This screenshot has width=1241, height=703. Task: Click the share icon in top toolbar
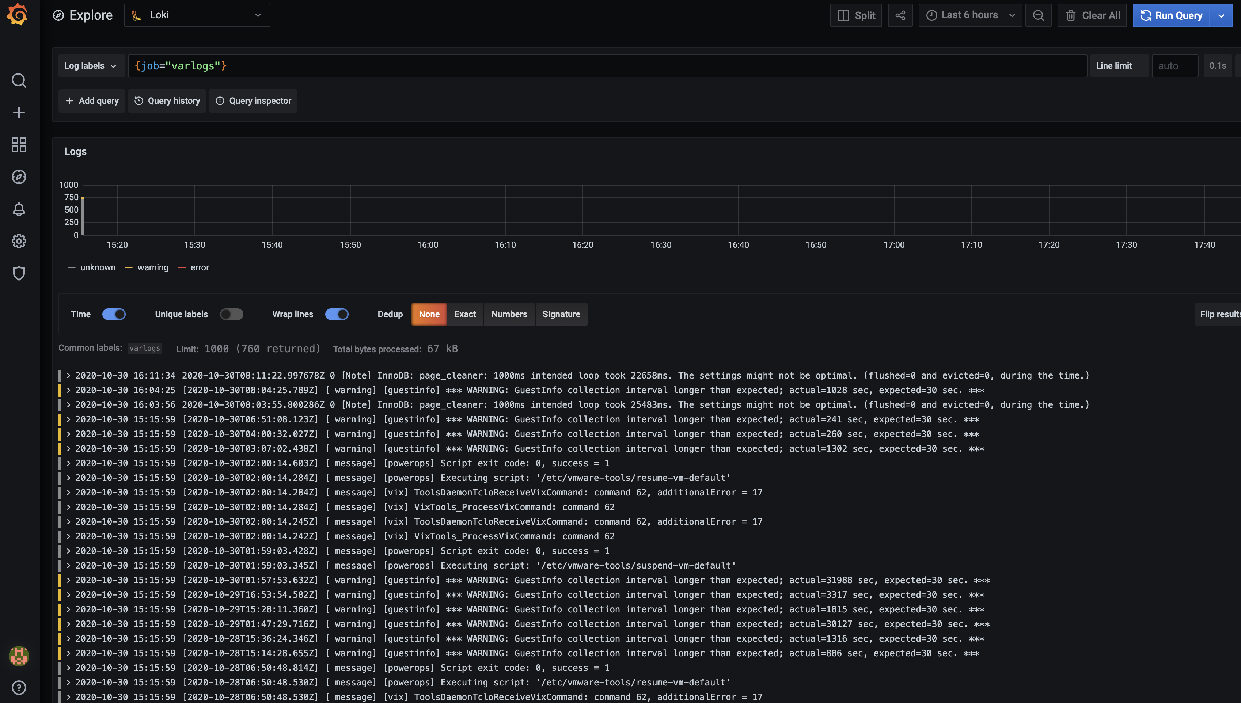pyautogui.click(x=900, y=15)
